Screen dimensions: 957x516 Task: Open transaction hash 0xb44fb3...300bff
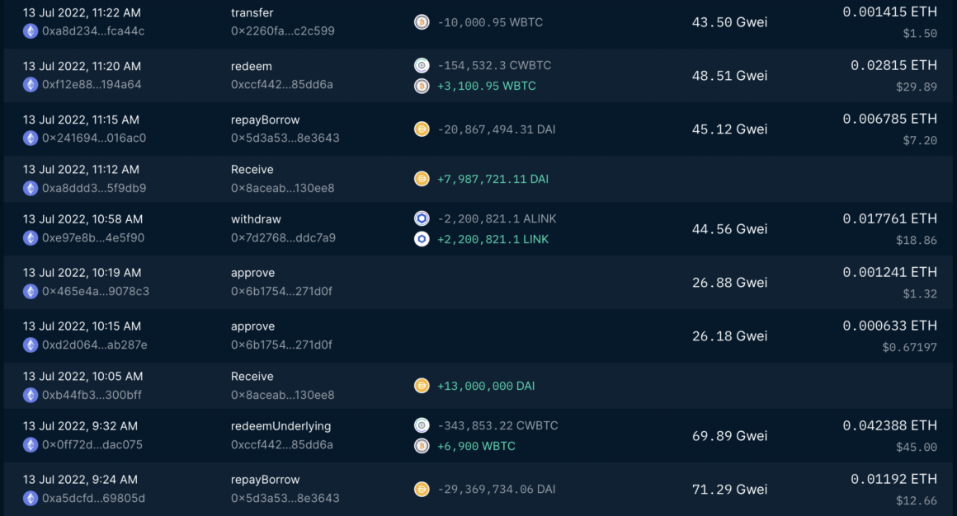[92, 395]
